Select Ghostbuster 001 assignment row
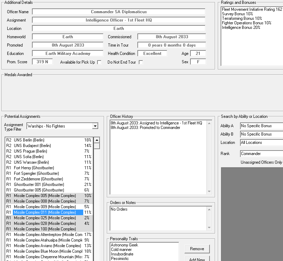Screen dimensions: 283x261 pyautogui.click(x=49, y=185)
